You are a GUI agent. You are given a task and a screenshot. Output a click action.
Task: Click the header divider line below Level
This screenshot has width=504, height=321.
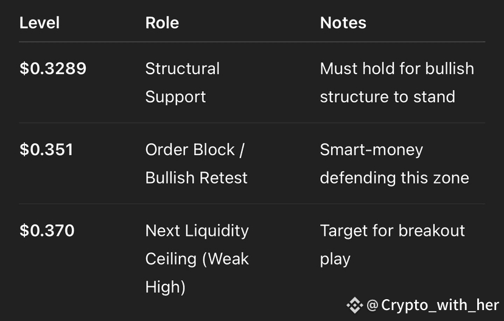click(x=252, y=42)
